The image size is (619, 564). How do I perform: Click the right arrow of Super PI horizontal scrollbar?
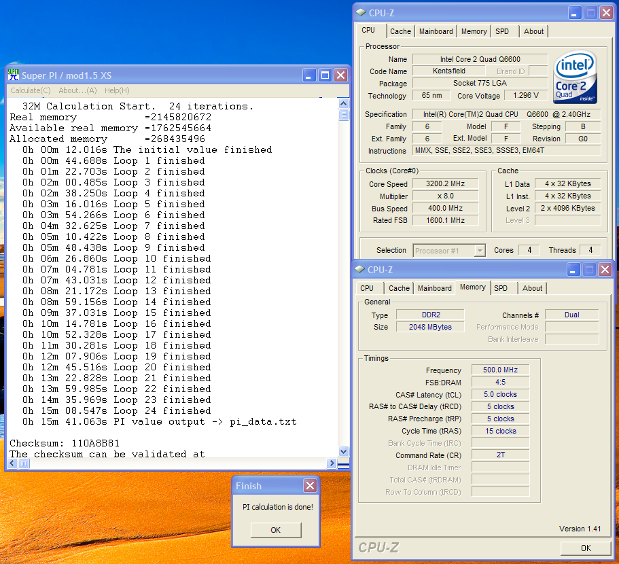coord(332,463)
